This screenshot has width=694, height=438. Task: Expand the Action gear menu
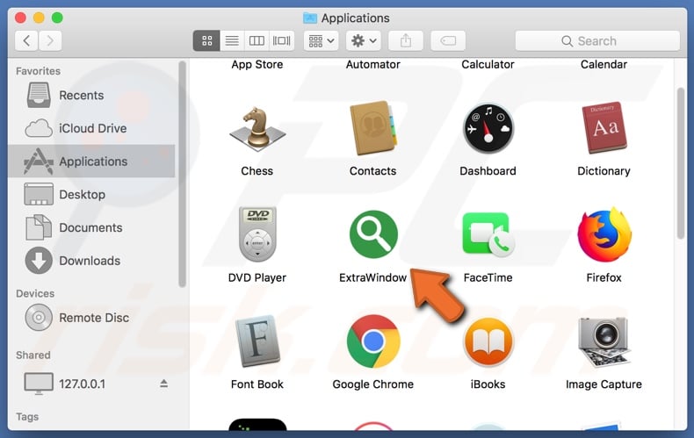363,40
